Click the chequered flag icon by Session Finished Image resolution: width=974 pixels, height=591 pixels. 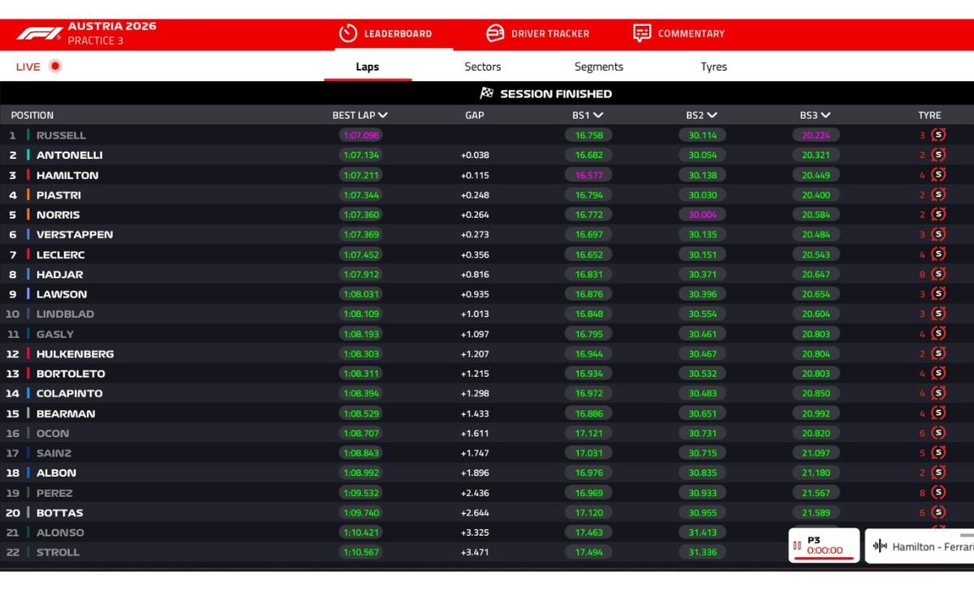pos(487,93)
